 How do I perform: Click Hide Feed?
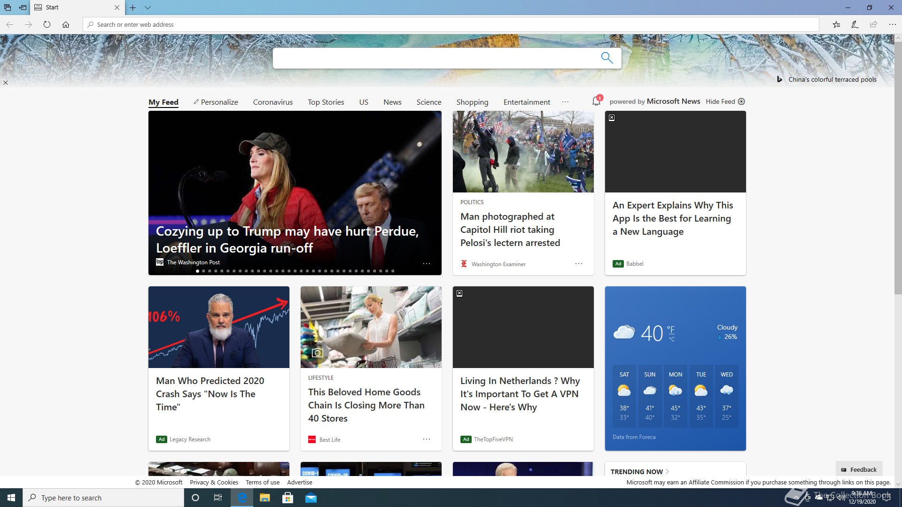pyautogui.click(x=720, y=101)
